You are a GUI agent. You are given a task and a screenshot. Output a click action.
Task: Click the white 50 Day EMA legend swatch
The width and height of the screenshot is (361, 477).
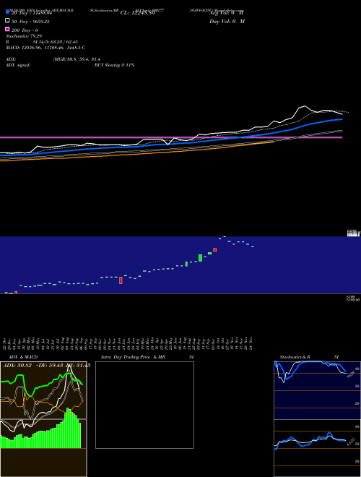[7, 21]
